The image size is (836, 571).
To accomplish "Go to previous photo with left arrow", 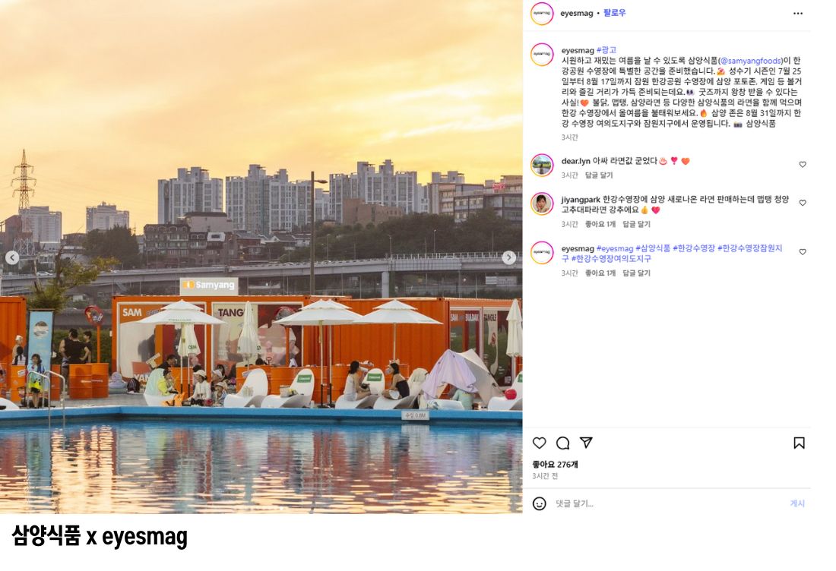I will (12, 258).
